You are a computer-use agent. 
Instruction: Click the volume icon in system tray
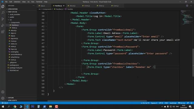(174, 107)
